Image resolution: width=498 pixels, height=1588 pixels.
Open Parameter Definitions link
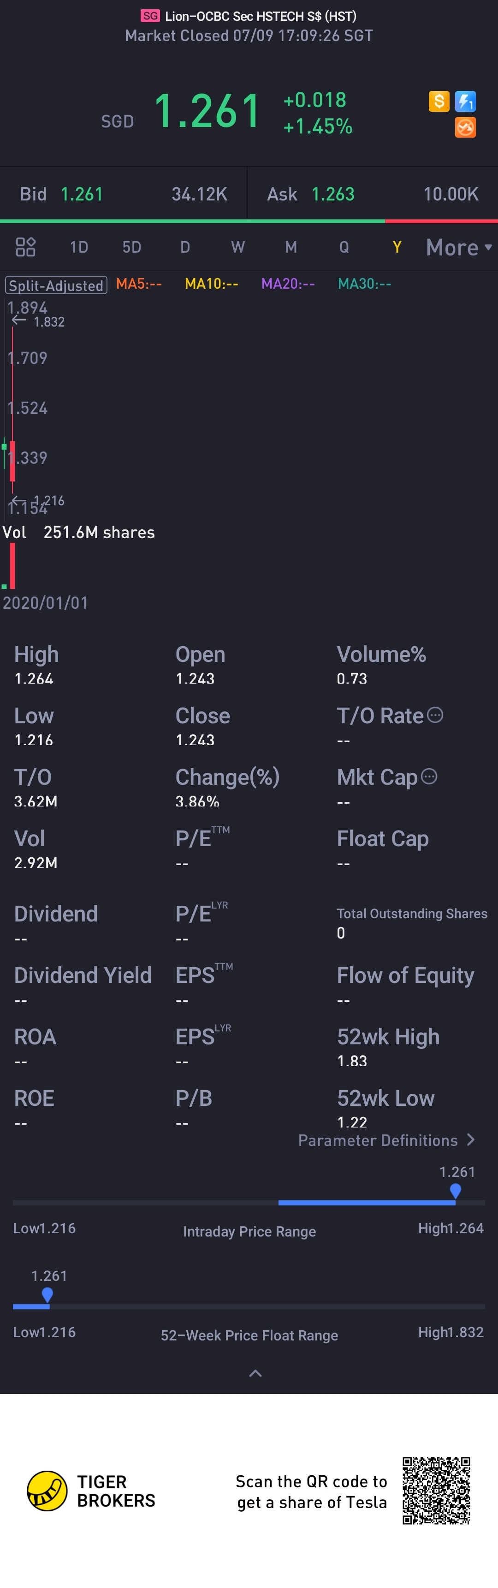click(386, 1140)
